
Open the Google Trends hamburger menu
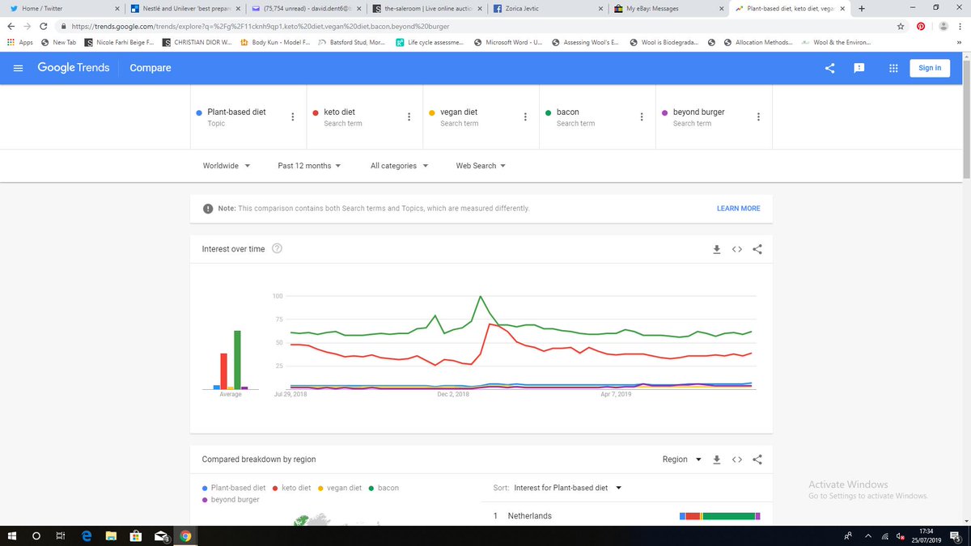click(19, 68)
